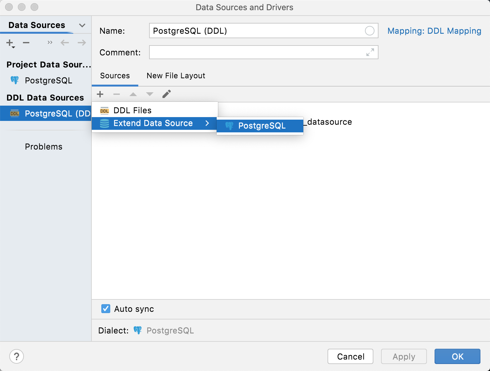This screenshot has height=371, width=490.
Task: Expand the Extend Data Source submenu arrow
Action: 207,123
